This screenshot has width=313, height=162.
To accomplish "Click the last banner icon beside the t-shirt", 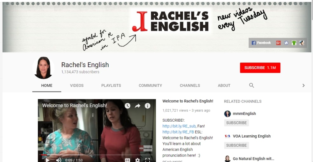I will pyautogui.click(x=302, y=43).
